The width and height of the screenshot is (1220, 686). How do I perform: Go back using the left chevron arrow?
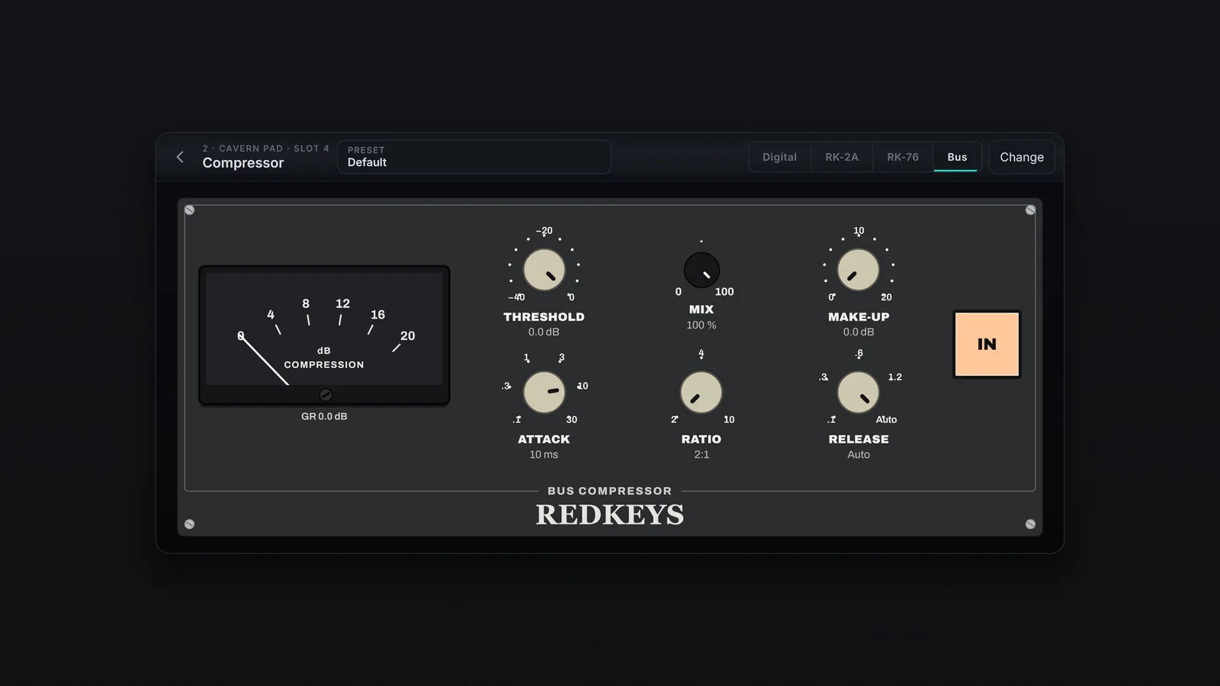point(180,157)
